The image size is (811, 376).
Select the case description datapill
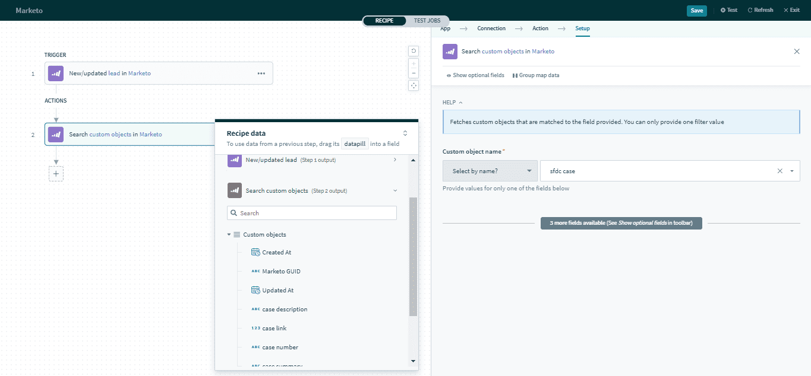tap(284, 309)
